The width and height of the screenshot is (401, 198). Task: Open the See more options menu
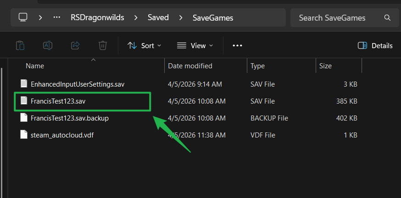[237, 45]
